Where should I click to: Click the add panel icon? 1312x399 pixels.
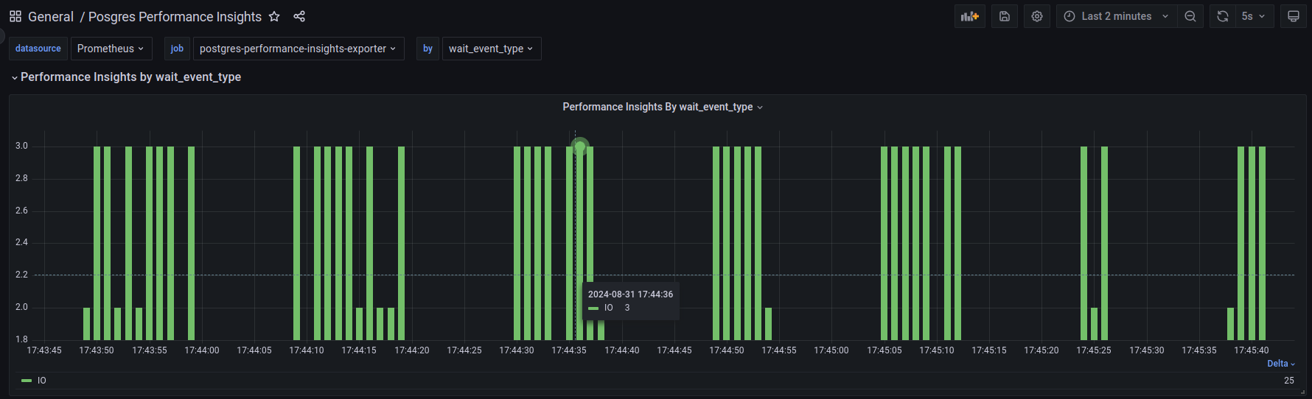point(969,16)
